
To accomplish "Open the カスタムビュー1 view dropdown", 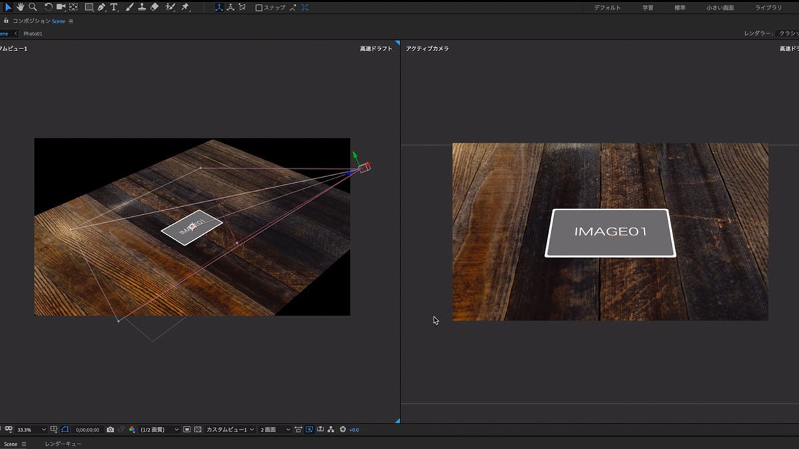I will pos(230,430).
